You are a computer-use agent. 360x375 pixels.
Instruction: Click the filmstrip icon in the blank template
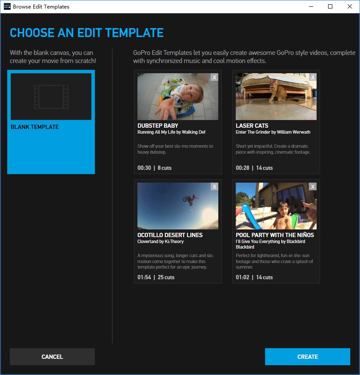(x=51, y=97)
